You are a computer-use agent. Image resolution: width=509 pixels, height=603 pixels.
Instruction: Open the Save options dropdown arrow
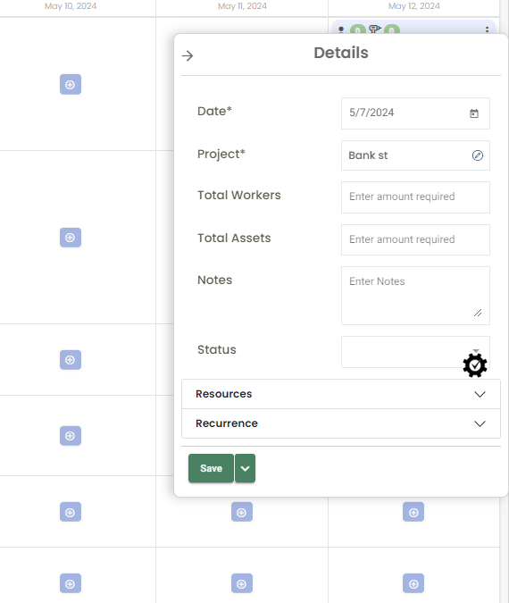246,468
